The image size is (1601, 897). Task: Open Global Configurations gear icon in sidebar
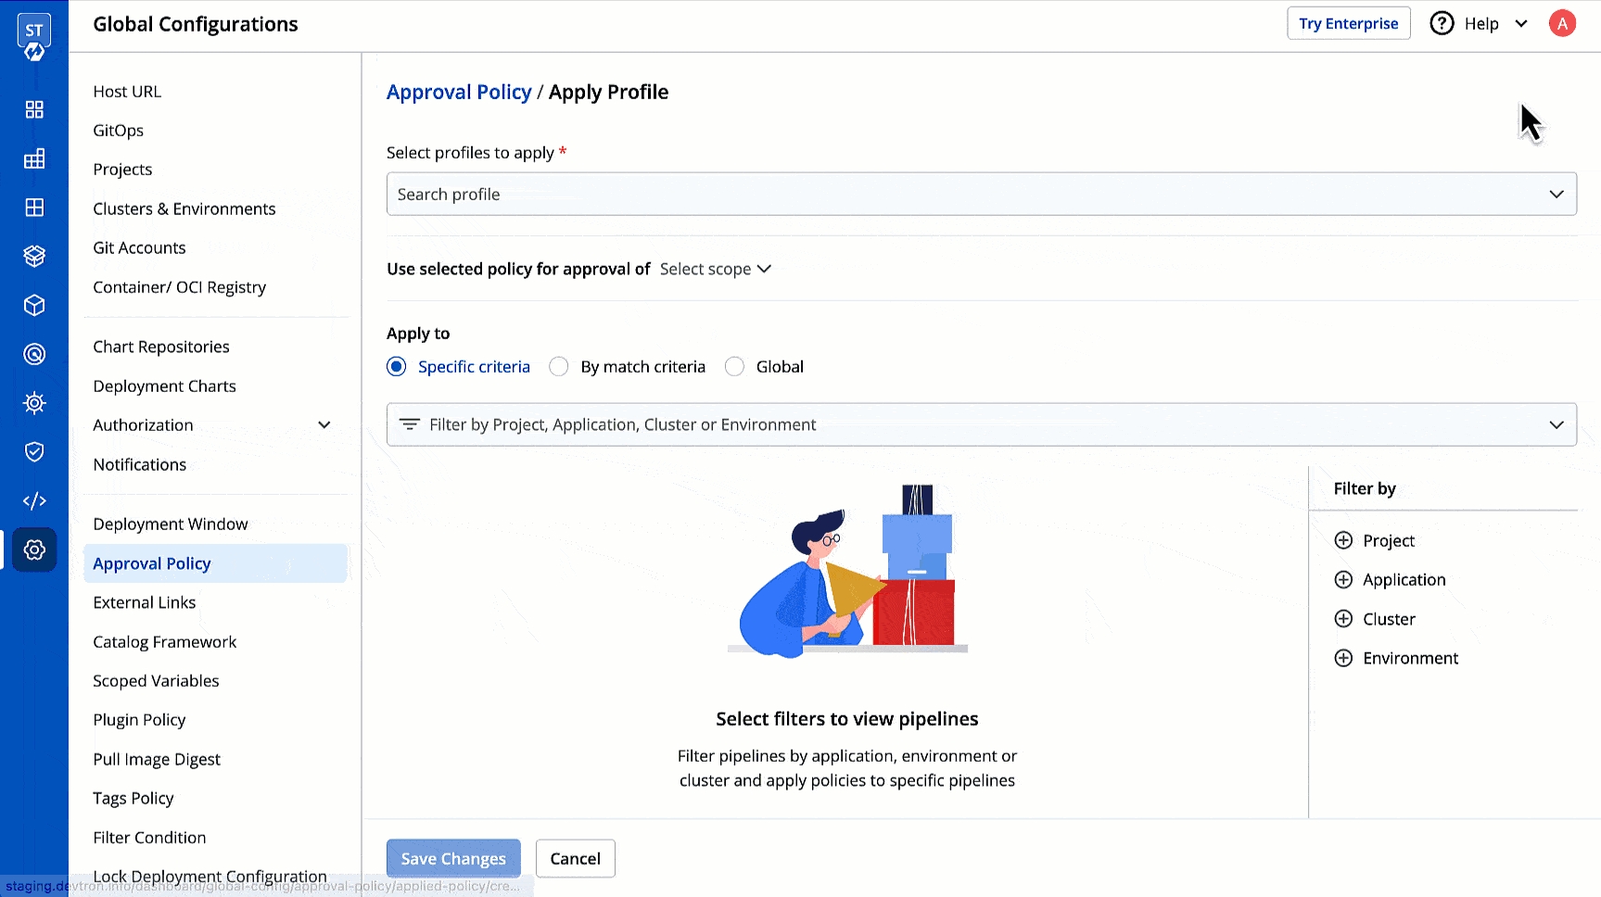pos(34,550)
